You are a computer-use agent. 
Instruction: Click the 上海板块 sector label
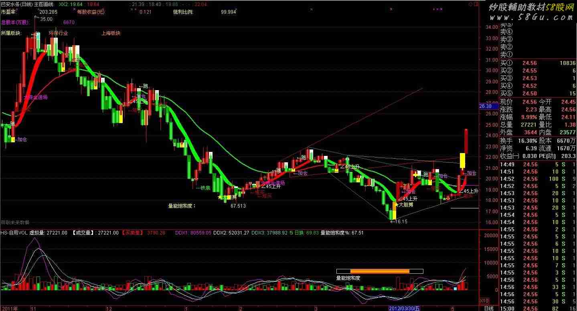111,33
